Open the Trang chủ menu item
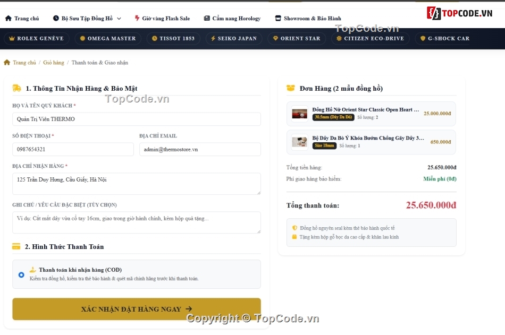The width and height of the screenshot is (505, 335). [22, 19]
